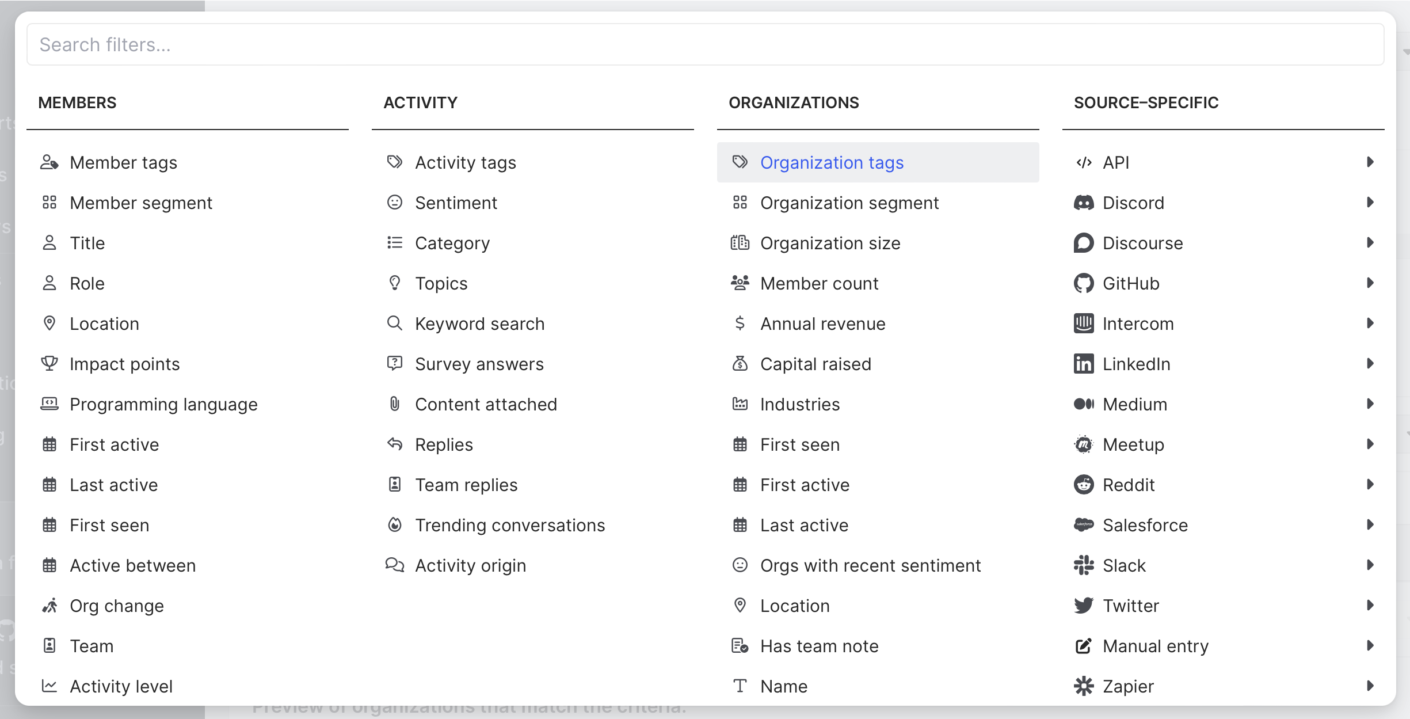Click the GitHub octocat icon

click(x=1084, y=283)
